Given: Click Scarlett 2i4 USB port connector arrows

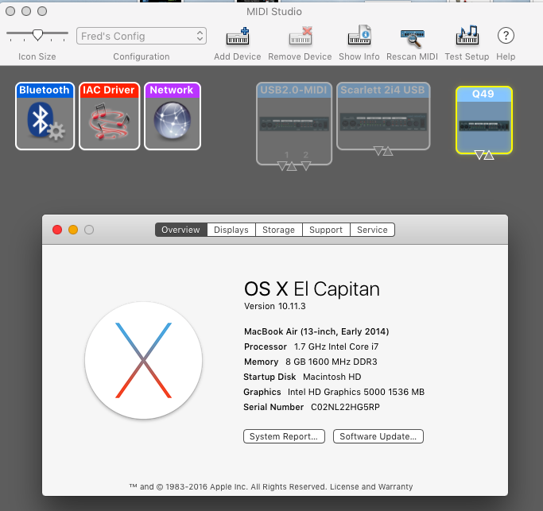Looking at the screenshot, I should coord(383,151).
